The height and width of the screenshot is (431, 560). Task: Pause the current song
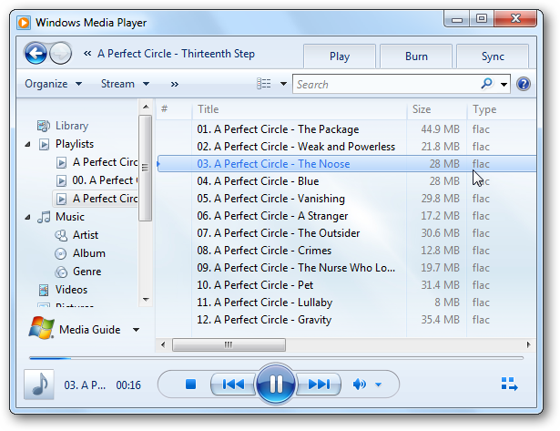click(x=276, y=385)
